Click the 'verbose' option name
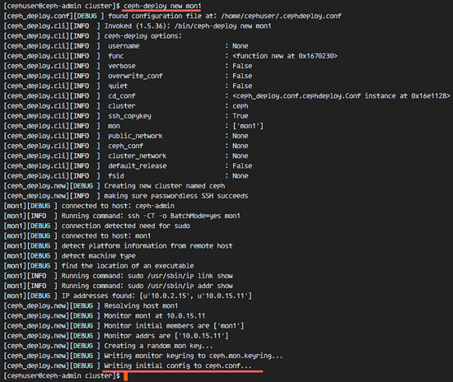This screenshot has height=382, width=453. pos(122,66)
